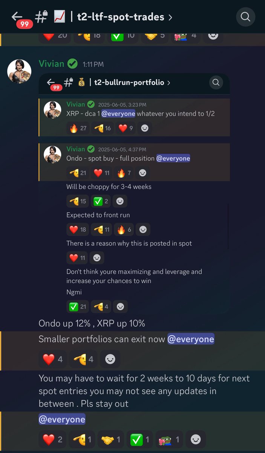Tap @everyone mention in 'Smaller portfolios can exit now'
This screenshot has height=453, width=265.
(191, 339)
